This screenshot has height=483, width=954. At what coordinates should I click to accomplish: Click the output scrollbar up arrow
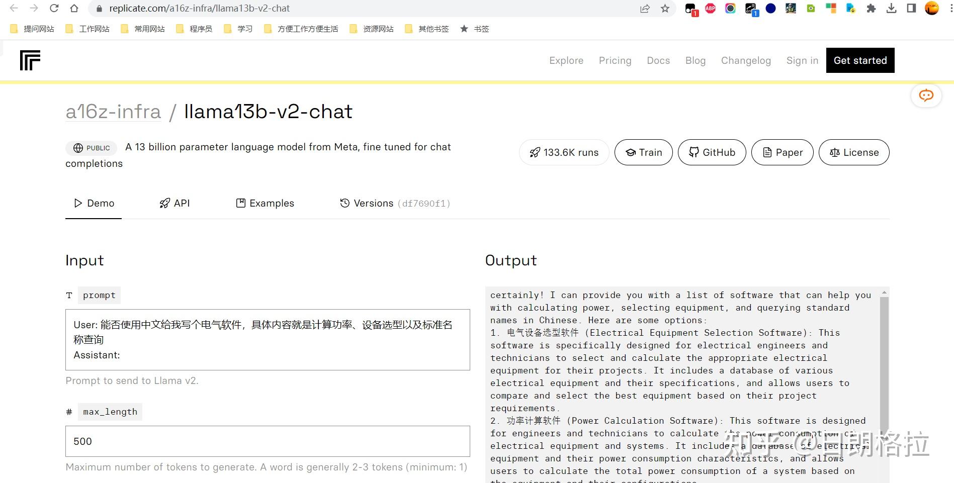click(x=884, y=292)
